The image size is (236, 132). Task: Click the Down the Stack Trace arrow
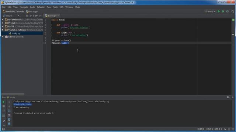(9, 106)
